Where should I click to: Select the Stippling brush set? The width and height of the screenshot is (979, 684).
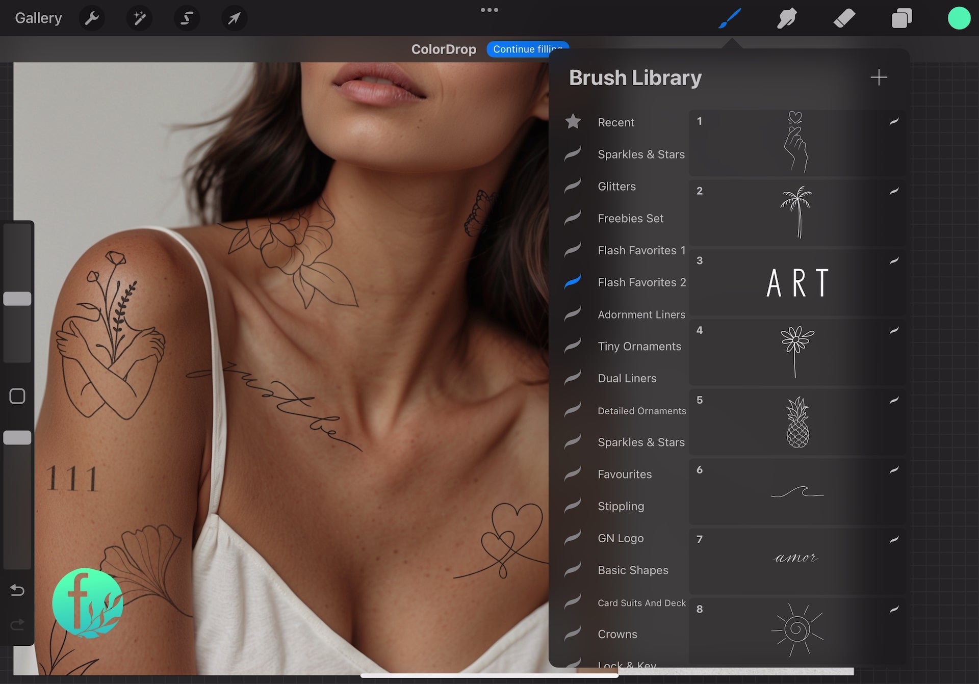pos(621,506)
